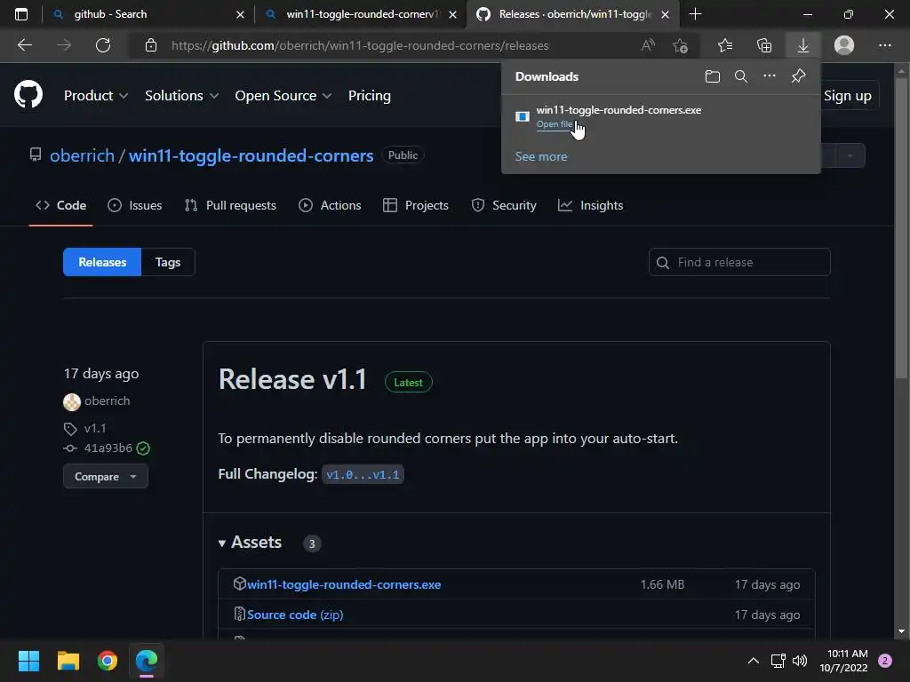Open network icon in system tray
The image size is (910, 682).
click(x=777, y=661)
